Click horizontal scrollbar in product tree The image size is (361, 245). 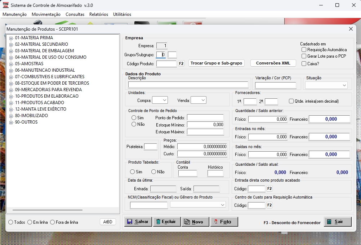pyautogui.click(x=48, y=210)
